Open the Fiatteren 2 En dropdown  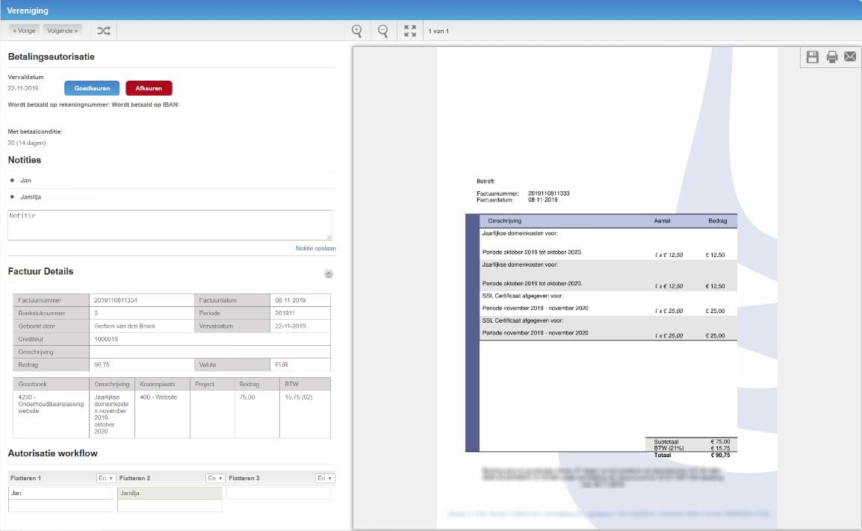215,478
